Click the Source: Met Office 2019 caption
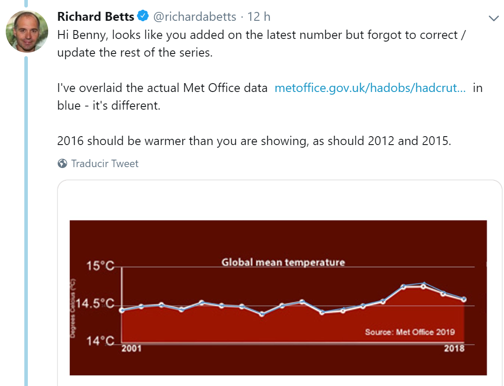This screenshot has height=386, width=504. (x=409, y=332)
